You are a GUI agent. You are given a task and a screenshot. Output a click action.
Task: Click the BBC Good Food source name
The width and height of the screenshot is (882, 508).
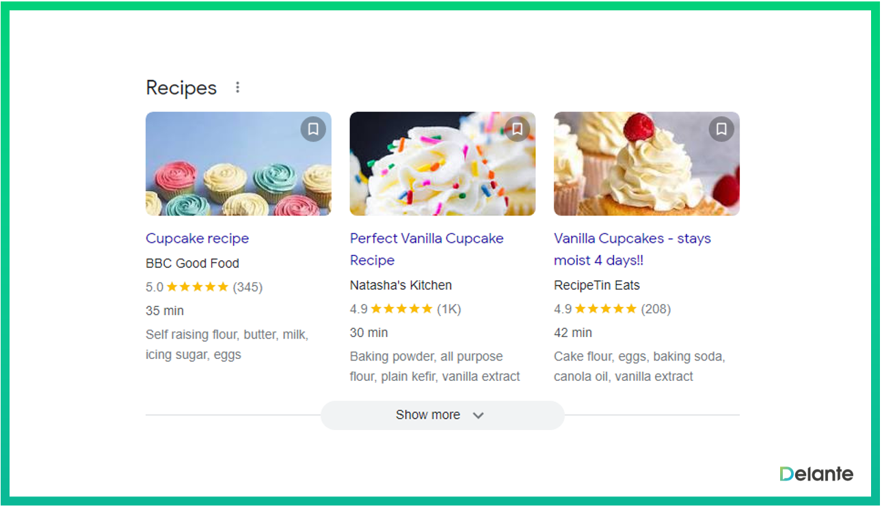pos(192,263)
